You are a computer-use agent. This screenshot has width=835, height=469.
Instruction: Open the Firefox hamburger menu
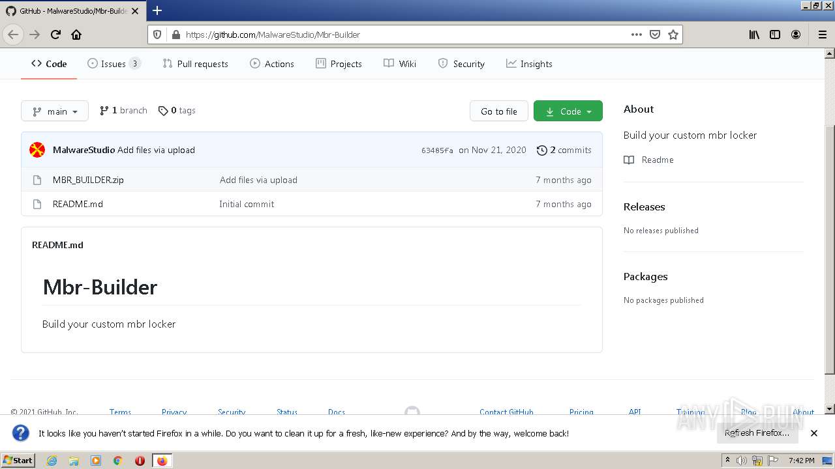click(x=822, y=35)
